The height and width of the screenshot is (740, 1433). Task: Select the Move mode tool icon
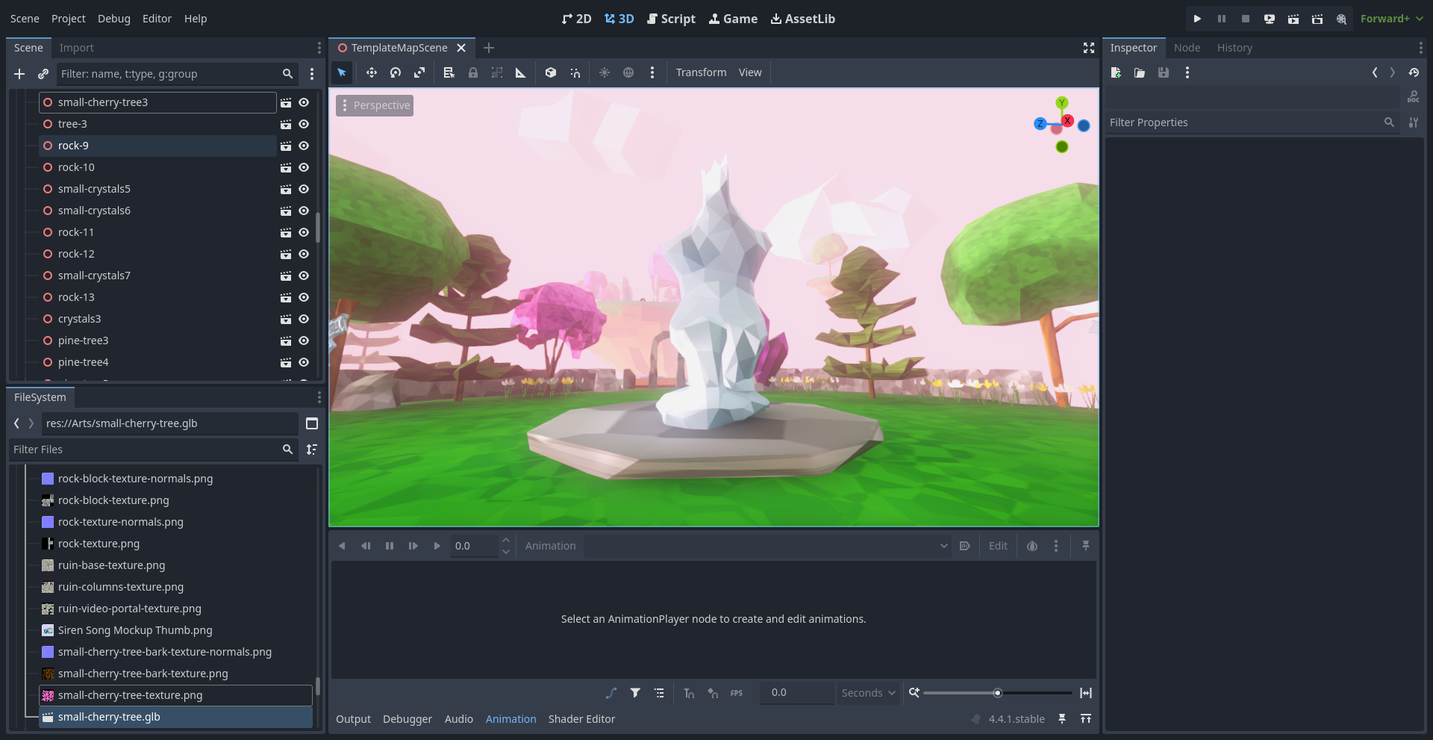coord(371,72)
